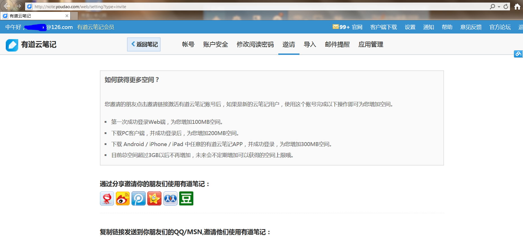The width and height of the screenshot is (523, 237).
Task: Click the search magnifier icon in address bar
Action: tap(492, 6)
